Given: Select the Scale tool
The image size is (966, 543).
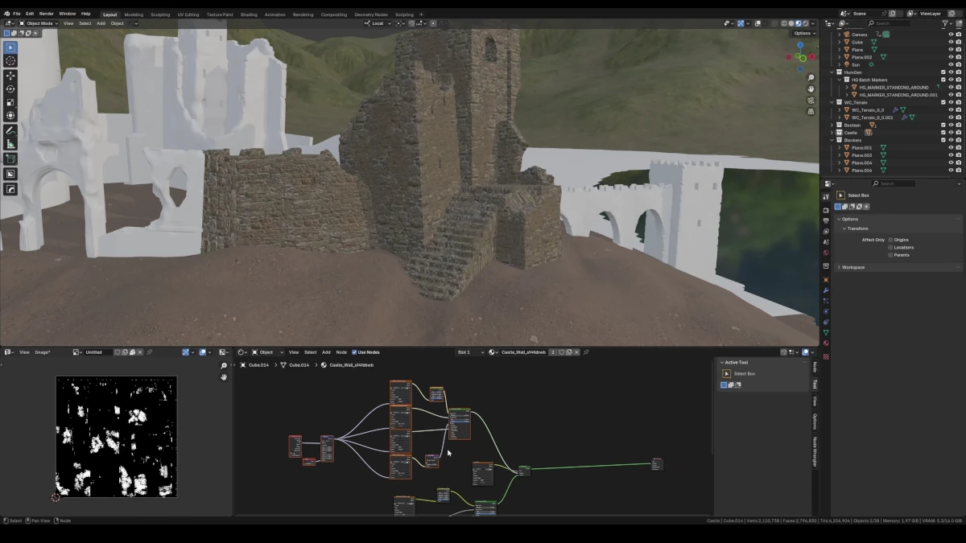Looking at the screenshot, I should [x=10, y=103].
